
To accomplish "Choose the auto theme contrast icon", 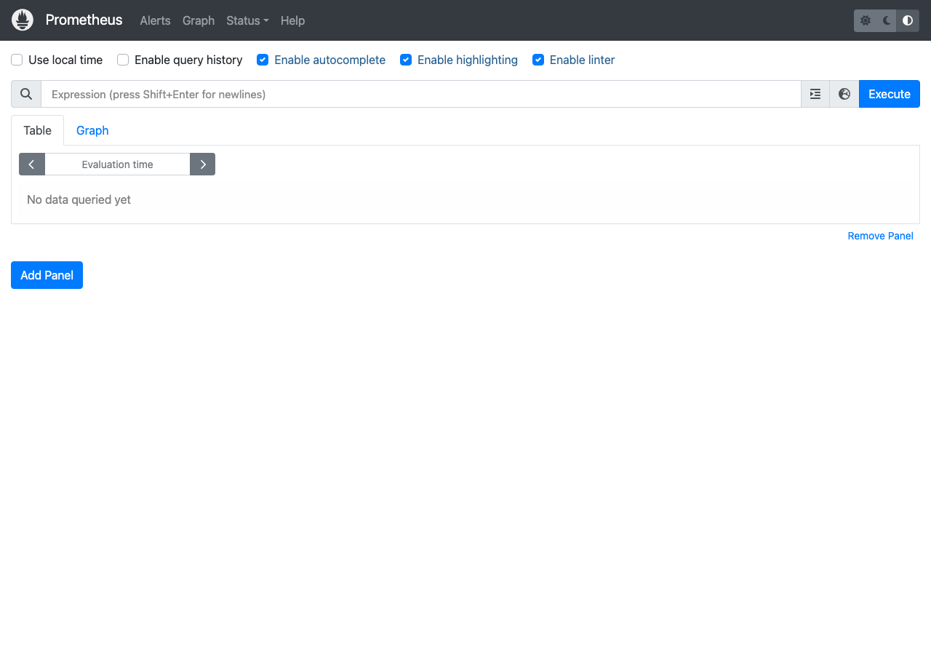I will click(x=907, y=20).
